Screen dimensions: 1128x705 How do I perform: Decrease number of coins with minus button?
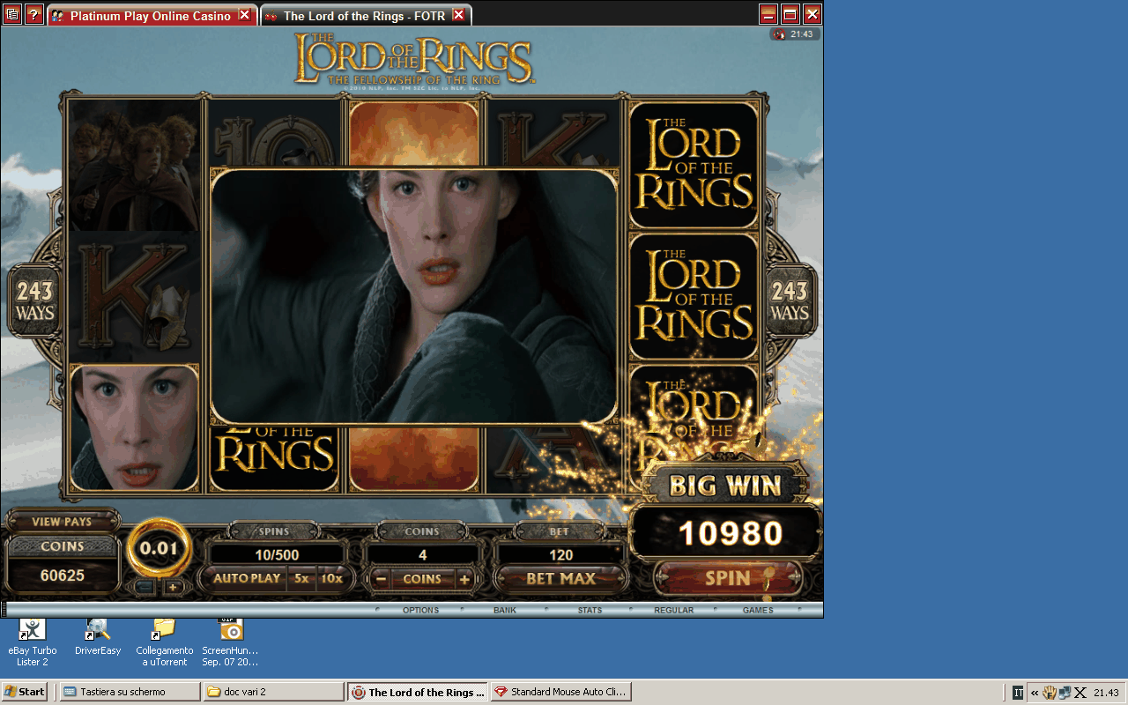pyautogui.click(x=381, y=579)
